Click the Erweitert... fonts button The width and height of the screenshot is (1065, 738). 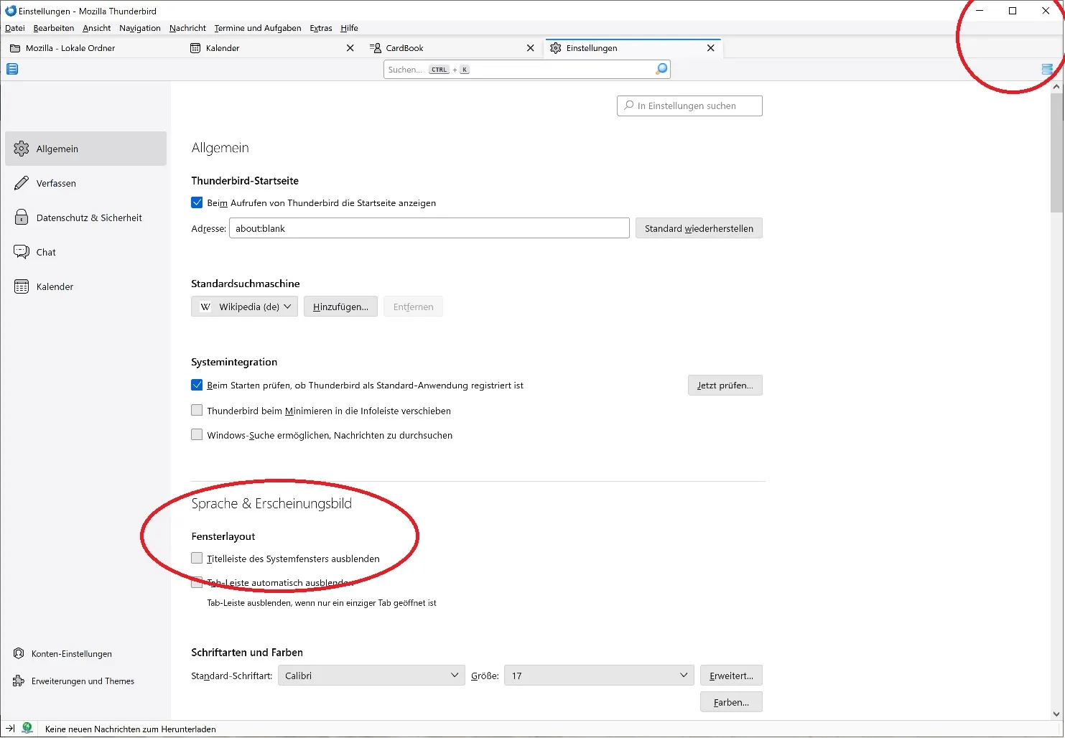pos(731,676)
